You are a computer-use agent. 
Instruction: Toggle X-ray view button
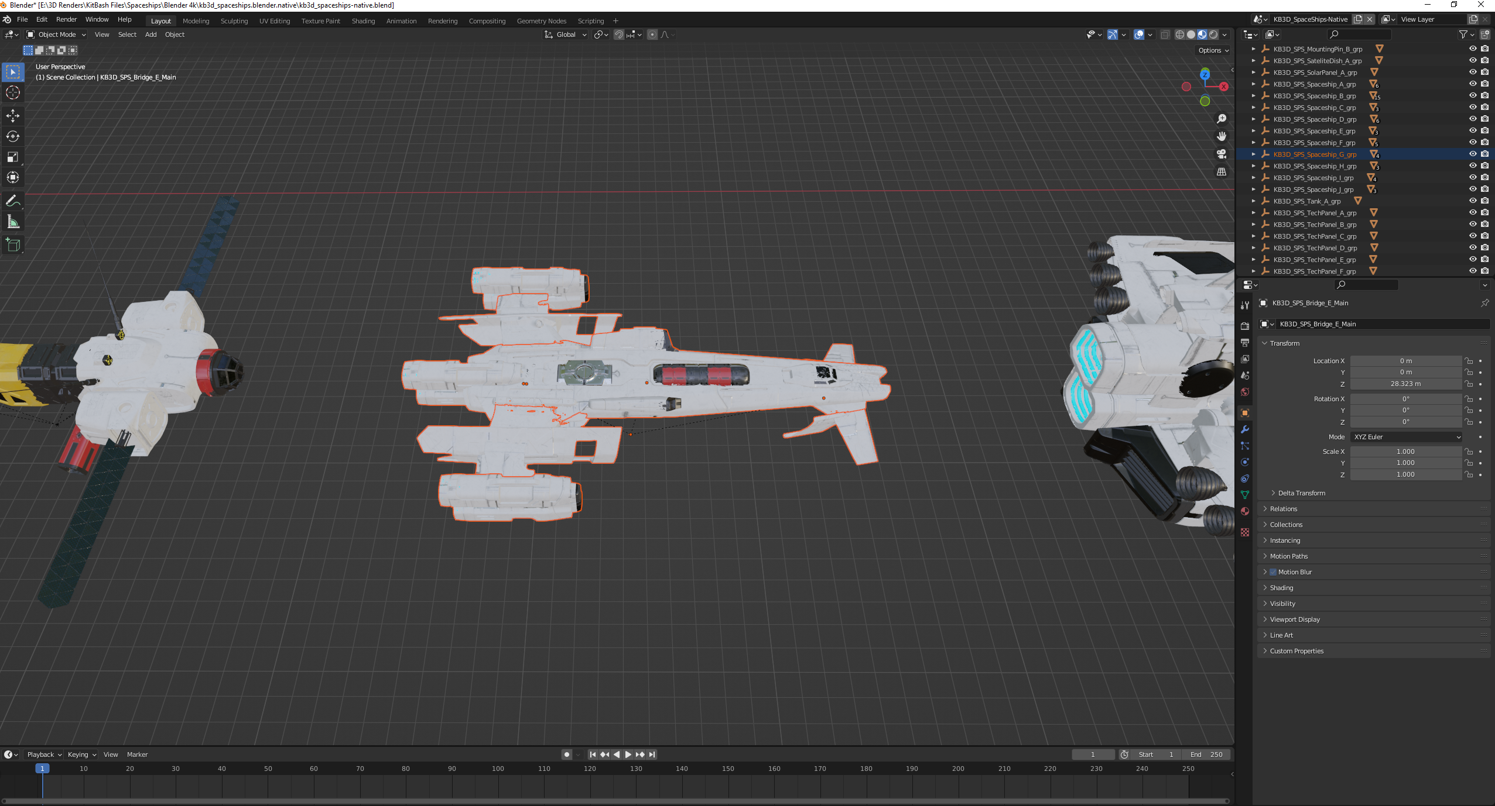pos(1165,35)
